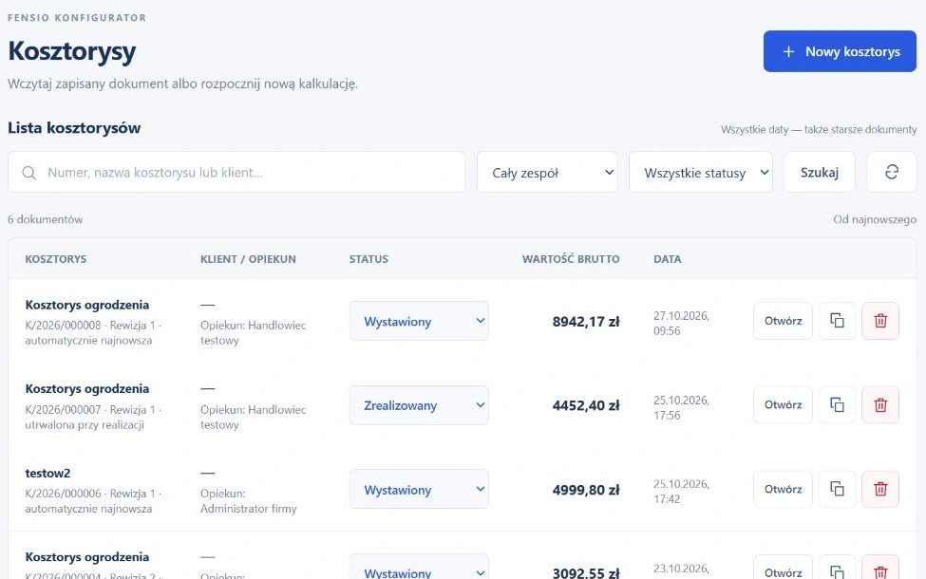Open the testow2 estimate
Screen dimensions: 926x579
783,489
